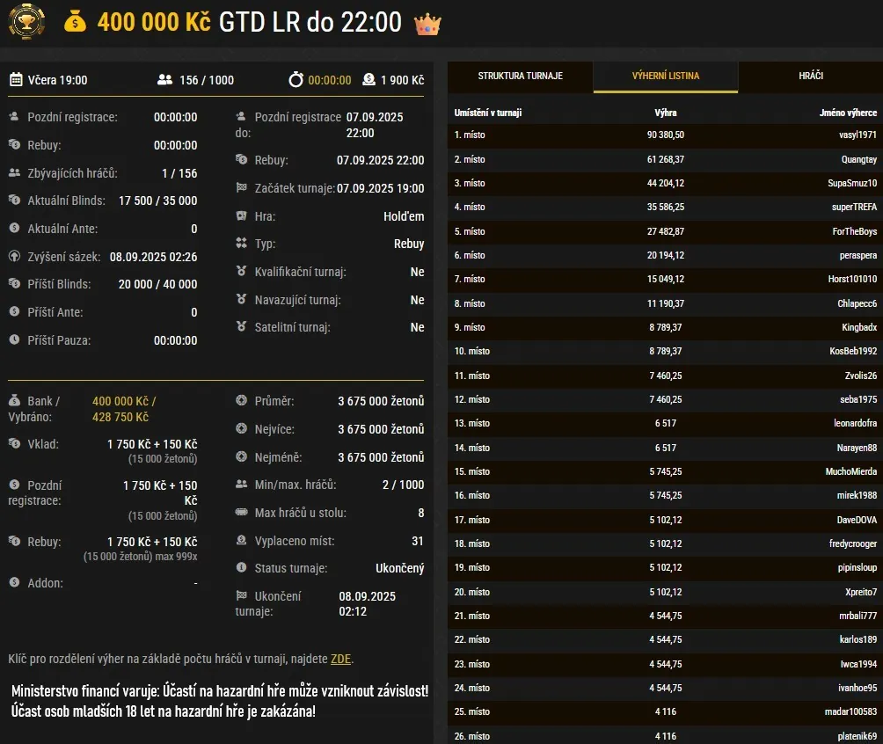Click the player name madar100583

(x=851, y=711)
